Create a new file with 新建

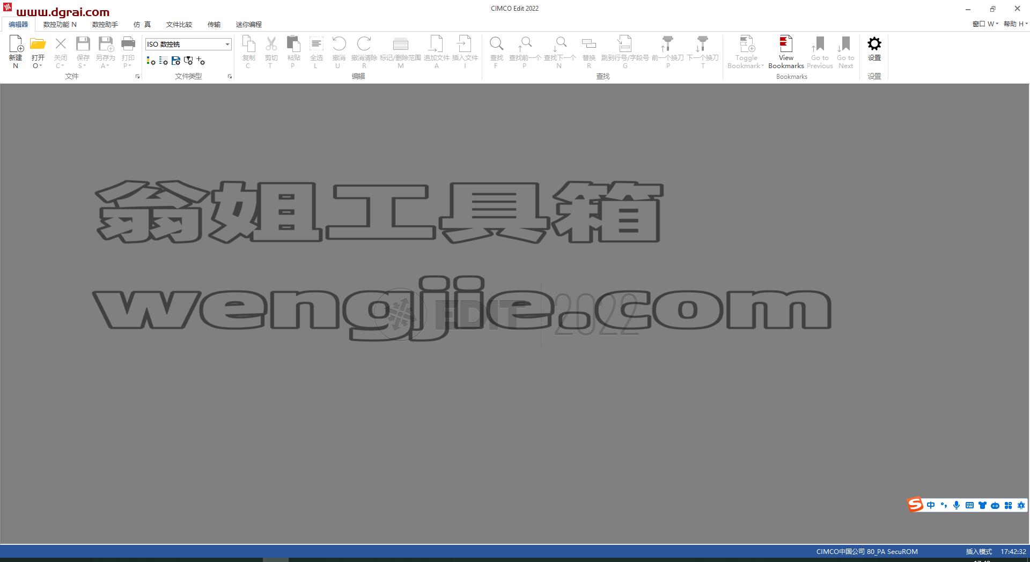pyautogui.click(x=16, y=52)
